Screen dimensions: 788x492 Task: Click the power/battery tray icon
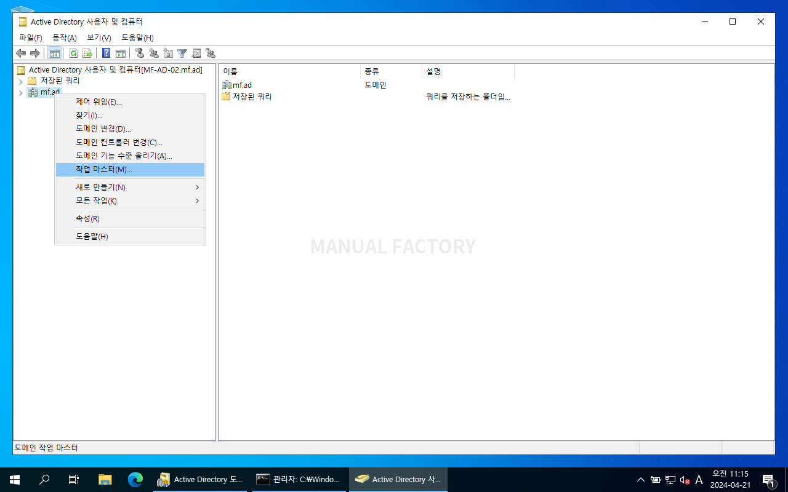point(655,480)
